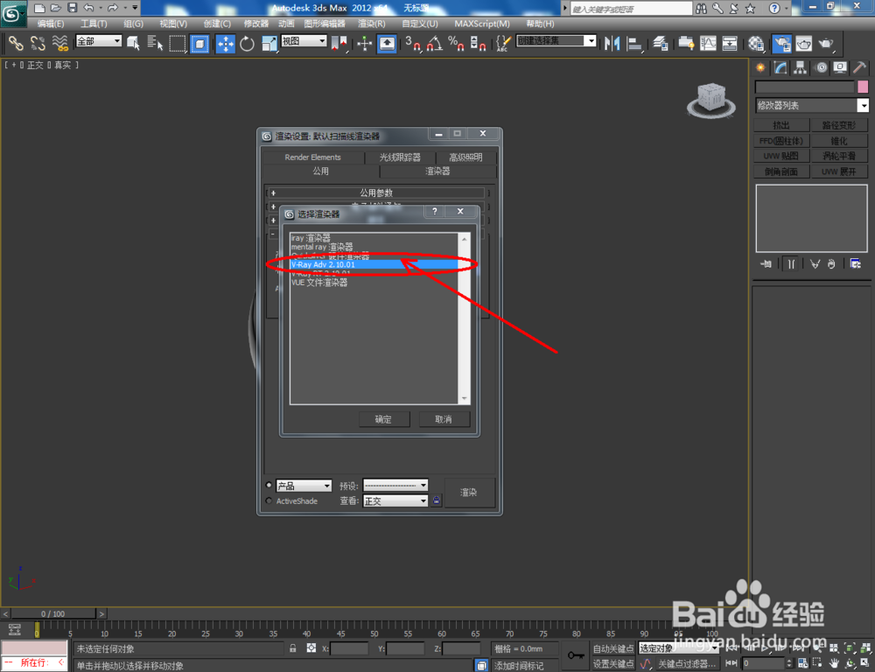Open the Hierarchy panel icon

tap(801, 67)
